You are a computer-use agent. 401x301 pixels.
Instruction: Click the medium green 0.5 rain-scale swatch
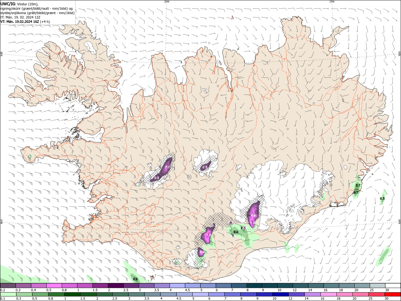point(41,294)
